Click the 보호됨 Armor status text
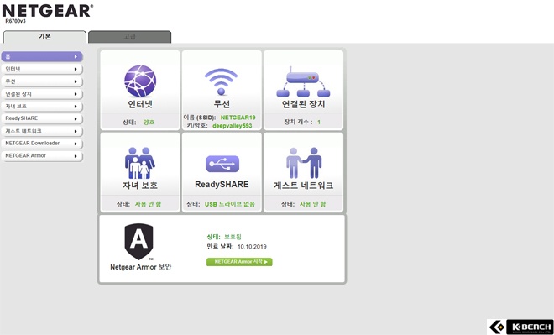The image size is (554, 335). [233, 237]
